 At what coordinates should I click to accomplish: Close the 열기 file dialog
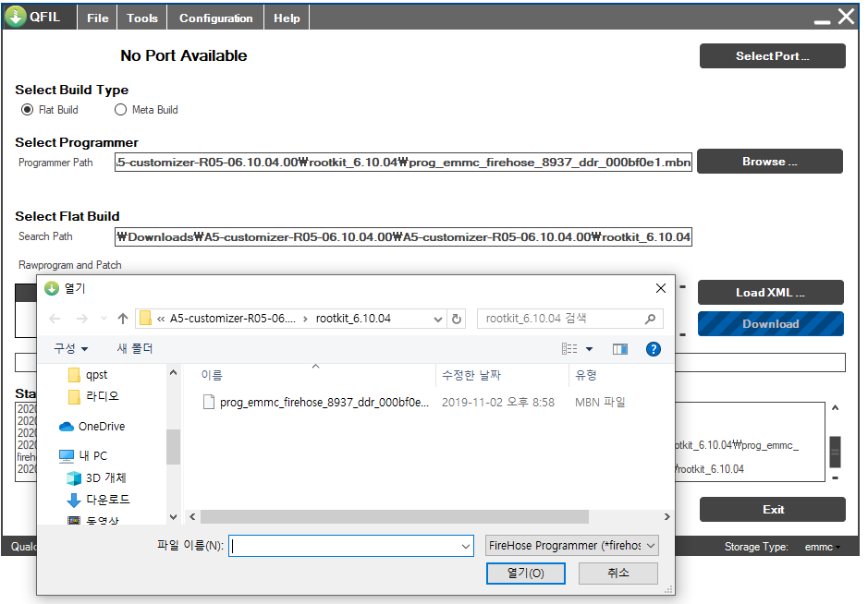click(x=660, y=288)
